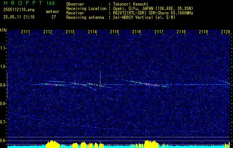Click the Ogaki, Gifu, JAPAN location text
The height and width of the screenshot is (148, 233).
(x=153, y=9)
